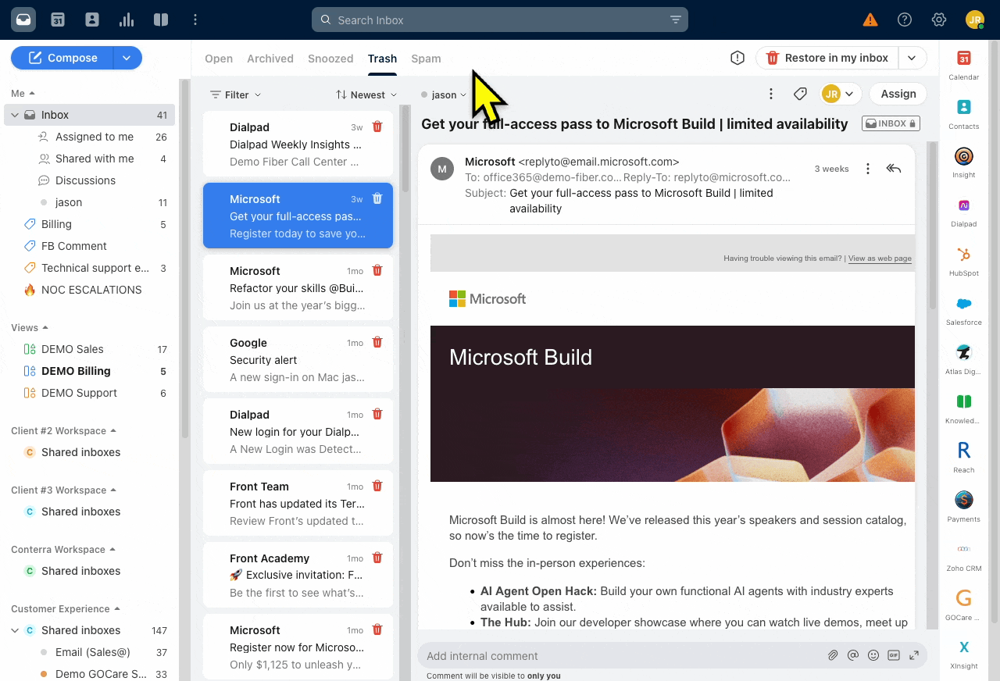This screenshot has width=1000, height=681.
Task: Open the help question mark icon
Action: pos(905,20)
